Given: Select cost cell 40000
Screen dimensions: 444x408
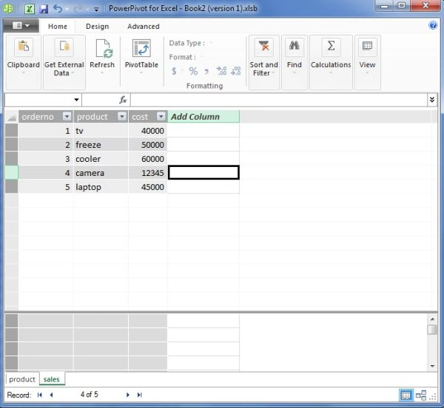Looking at the screenshot, I should pos(148,131).
